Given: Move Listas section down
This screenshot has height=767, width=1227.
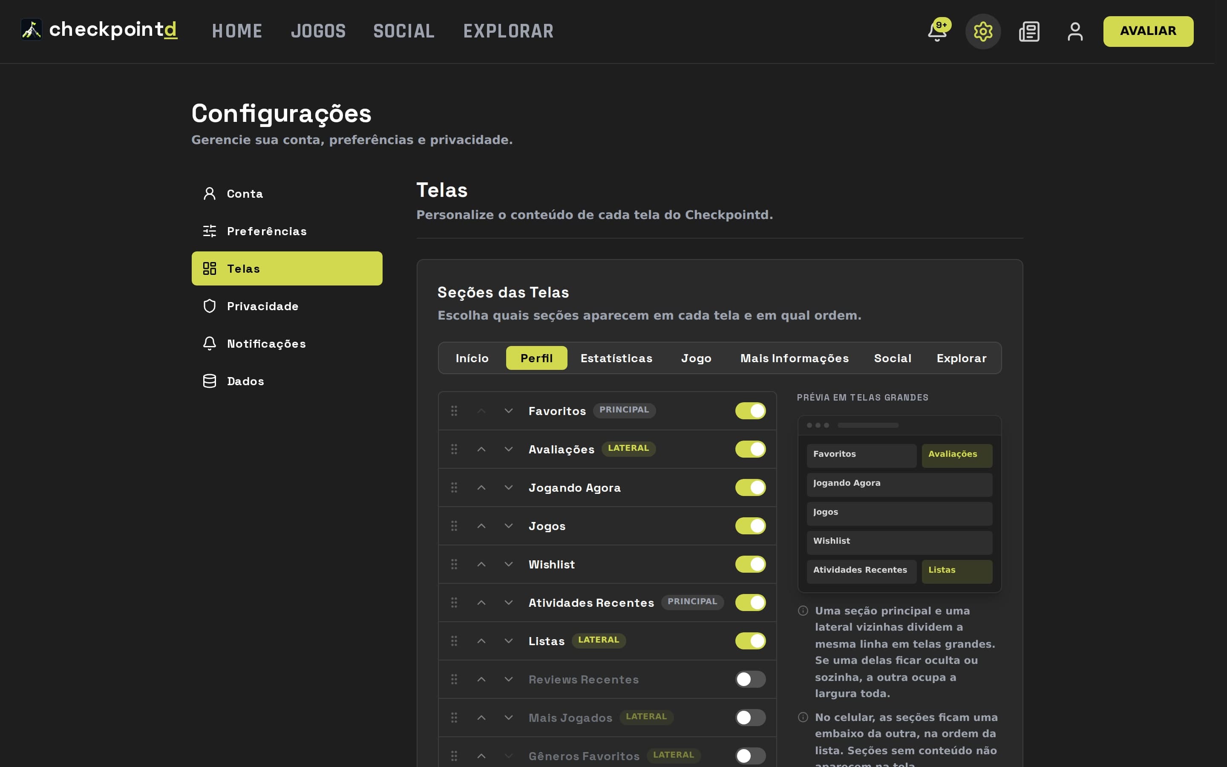Looking at the screenshot, I should point(509,640).
